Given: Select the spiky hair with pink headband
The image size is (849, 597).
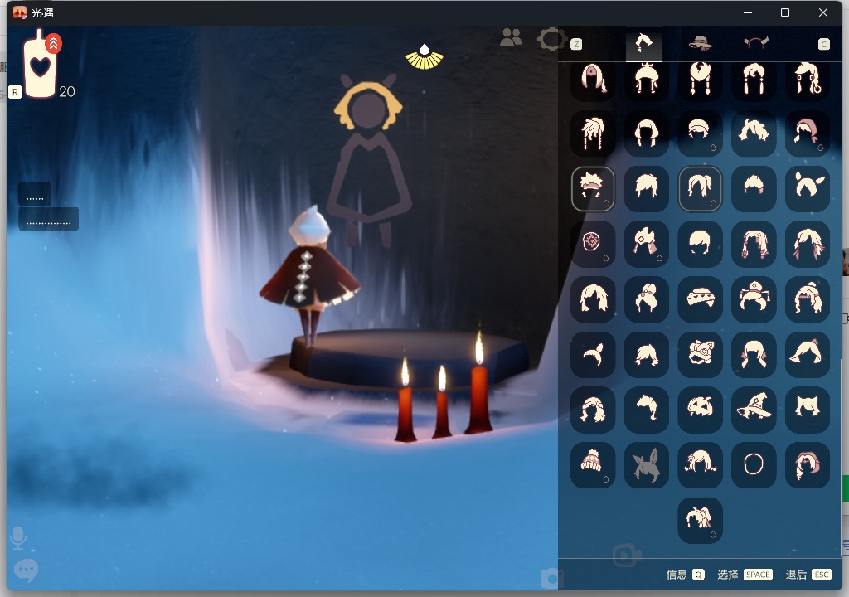Looking at the screenshot, I should (x=593, y=188).
